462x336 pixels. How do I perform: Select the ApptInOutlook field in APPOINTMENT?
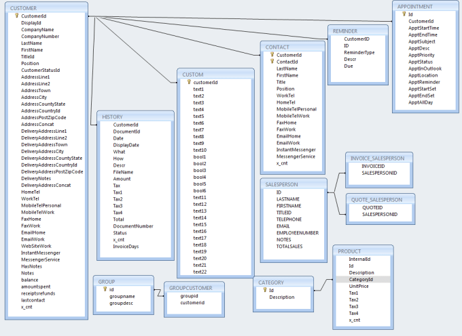click(x=425, y=68)
